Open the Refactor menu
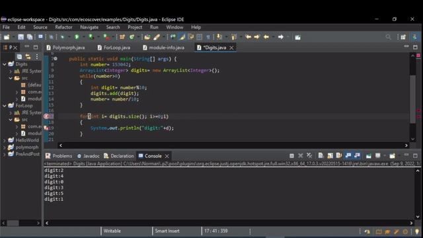Image resolution: width=423 pixels, height=238 pixels. coord(63,27)
